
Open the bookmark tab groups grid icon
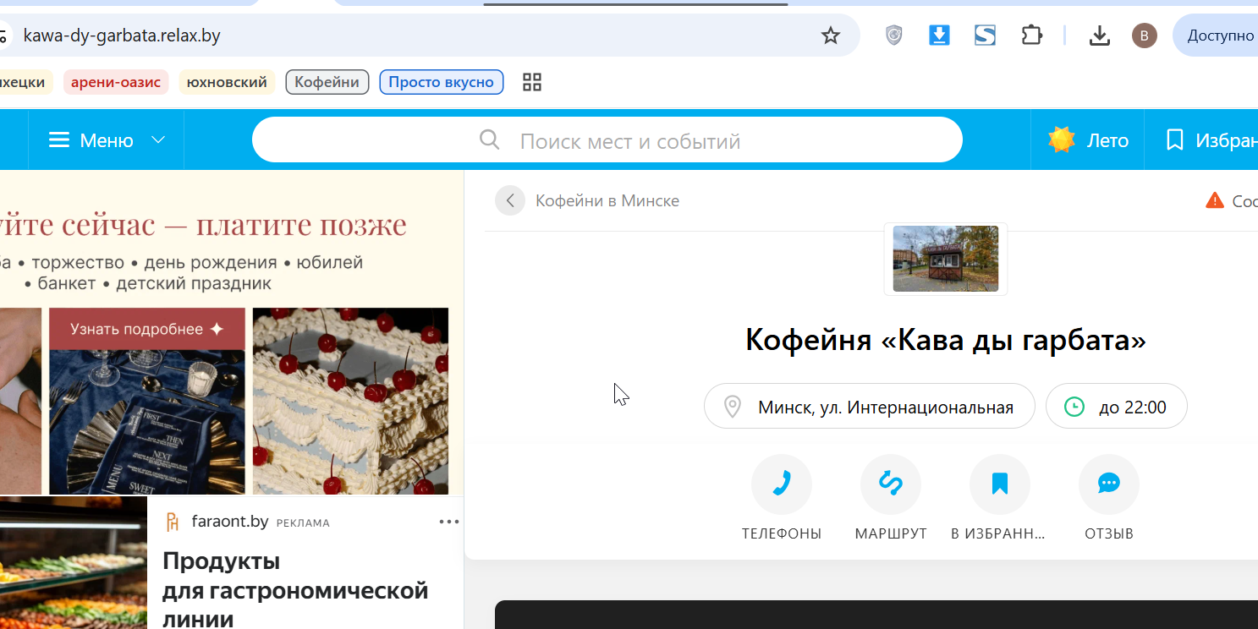532,82
